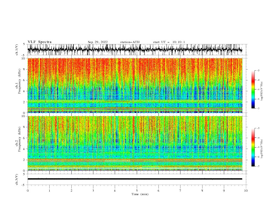Click the date 'Sep. 29, 2022'
This screenshot has height=214, width=277.
point(98,42)
